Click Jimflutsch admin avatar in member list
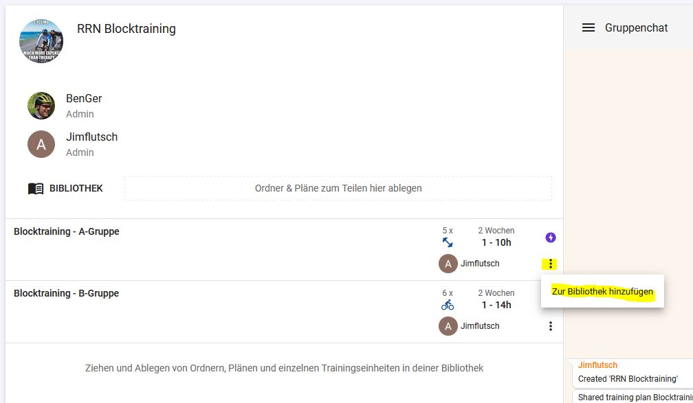 (x=41, y=144)
